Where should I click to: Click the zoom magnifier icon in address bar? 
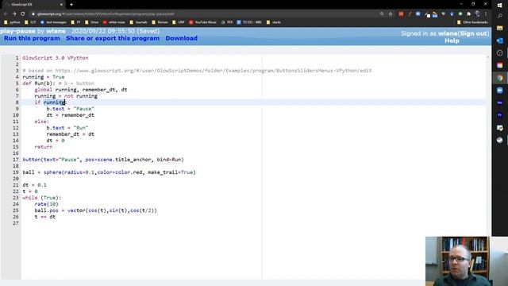(x=382, y=14)
